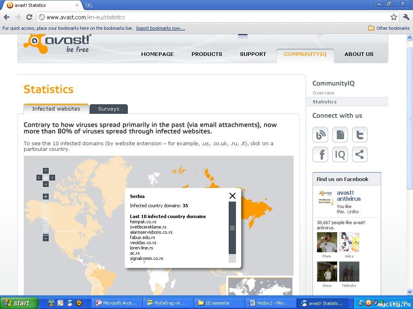
Task: Open the Statistics link in CommunityIQ sidebar
Action: pos(325,102)
